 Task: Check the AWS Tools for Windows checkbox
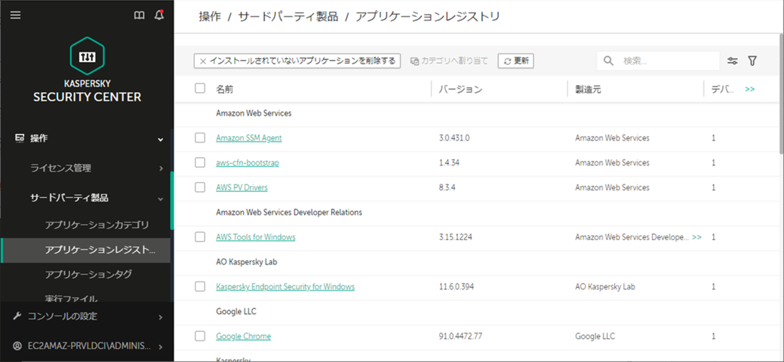point(200,237)
